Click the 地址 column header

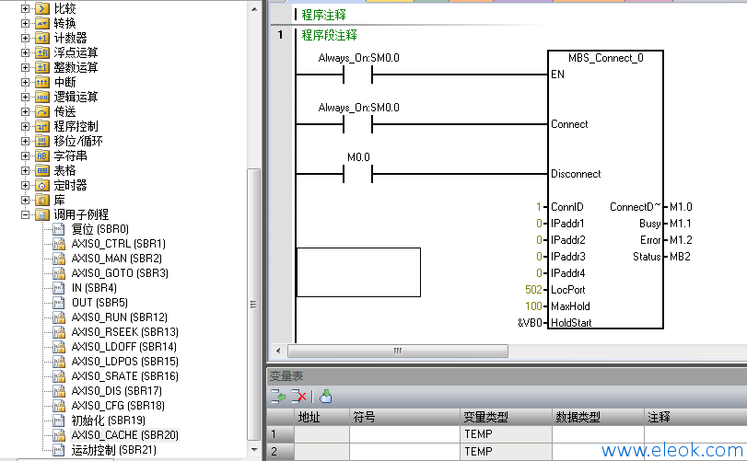(321, 417)
